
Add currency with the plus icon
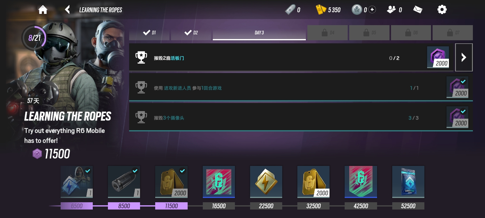tap(372, 10)
